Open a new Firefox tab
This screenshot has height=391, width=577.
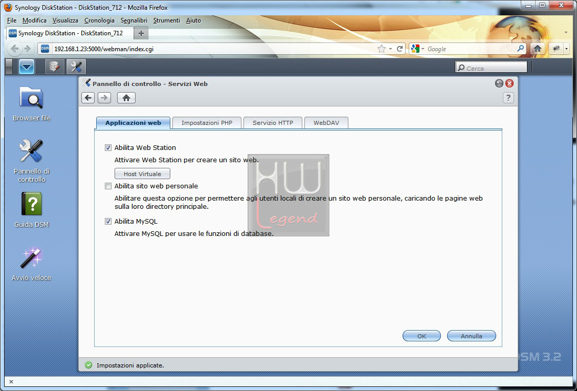pyautogui.click(x=141, y=33)
